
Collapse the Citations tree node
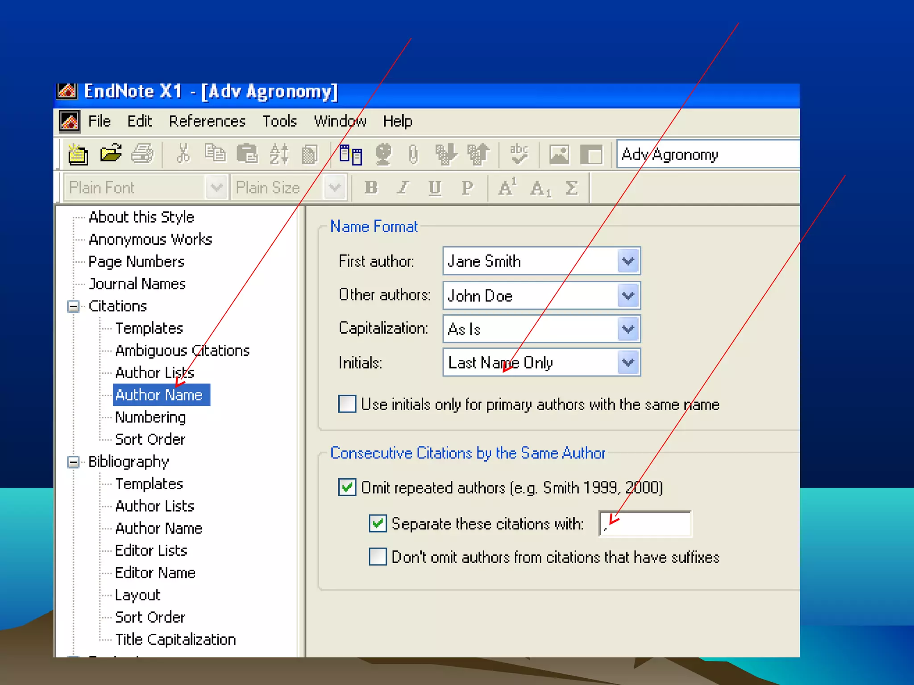click(73, 306)
